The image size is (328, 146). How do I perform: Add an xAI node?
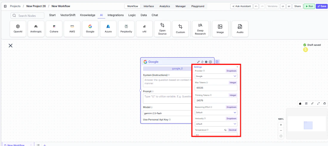pyautogui.click(x=144, y=29)
